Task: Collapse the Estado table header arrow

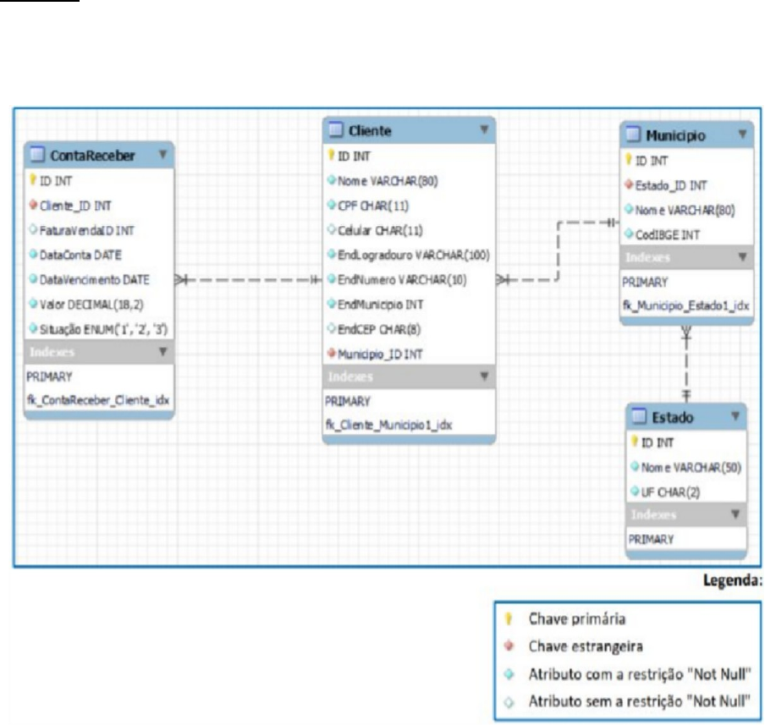Action: (735, 415)
